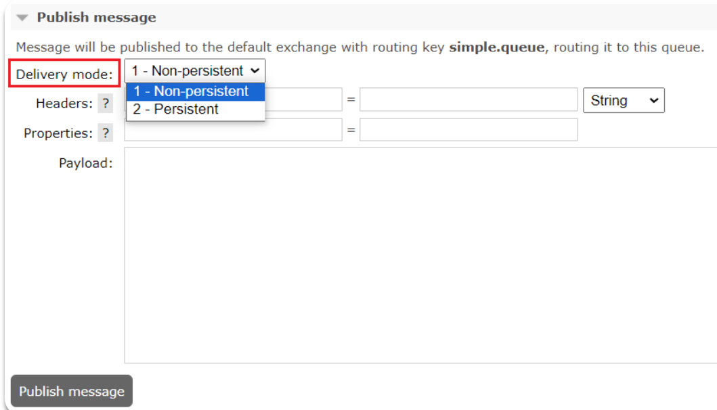Click the 'Properties:' label
The image size is (717, 410).
(x=58, y=133)
